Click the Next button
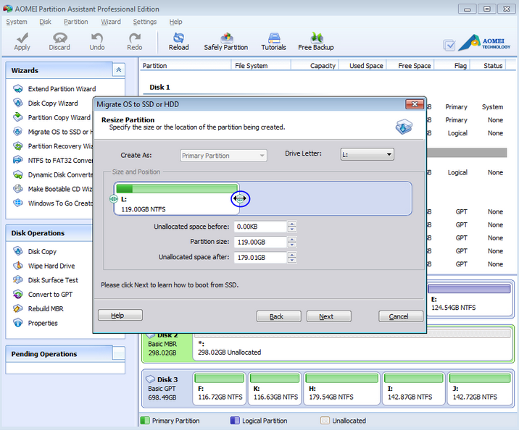 tap(328, 316)
